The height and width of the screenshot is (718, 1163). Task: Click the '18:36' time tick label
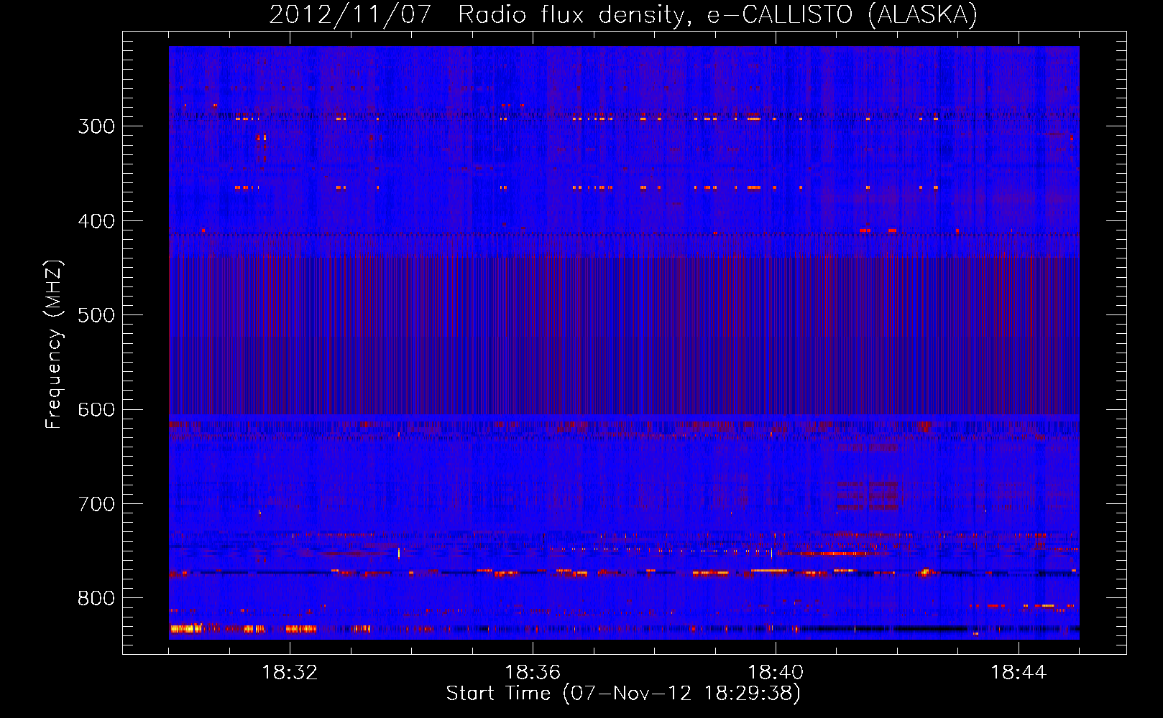[533, 673]
